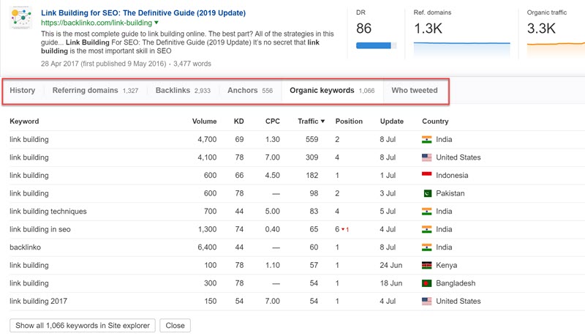Click keyword 'link building in seo'
The width and height of the screenshot is (585, 336).
(40, 229)
